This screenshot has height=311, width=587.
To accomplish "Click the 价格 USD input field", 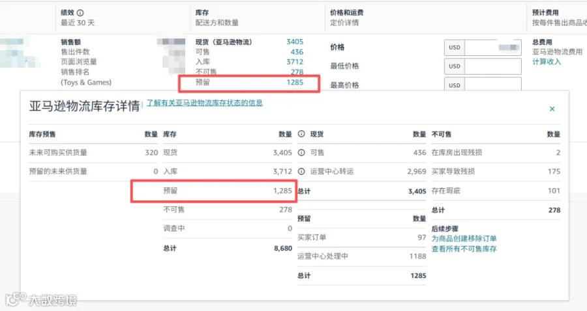I will (x=492, y=47).
